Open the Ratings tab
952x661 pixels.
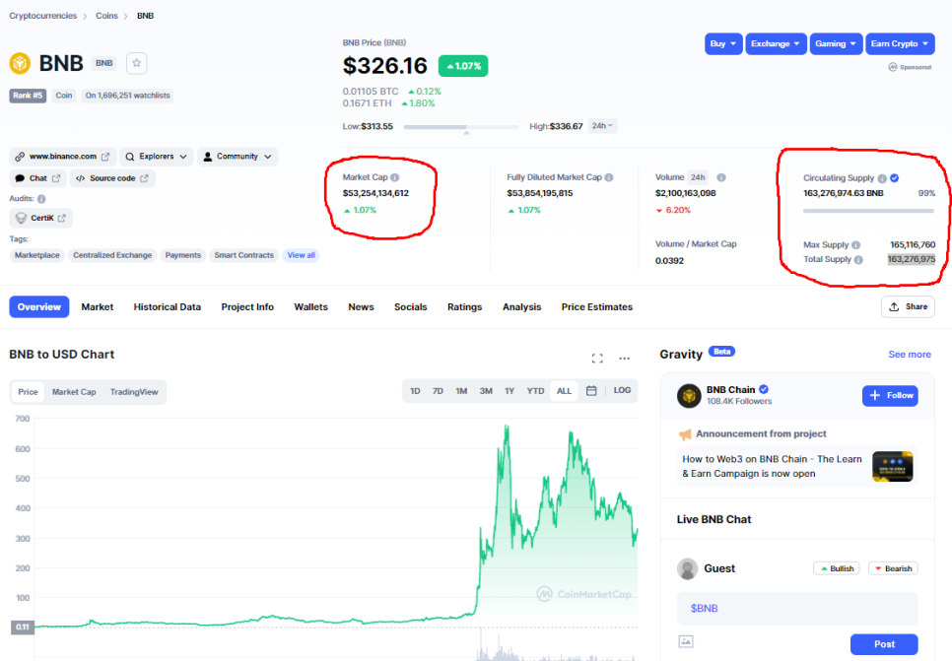464,307
